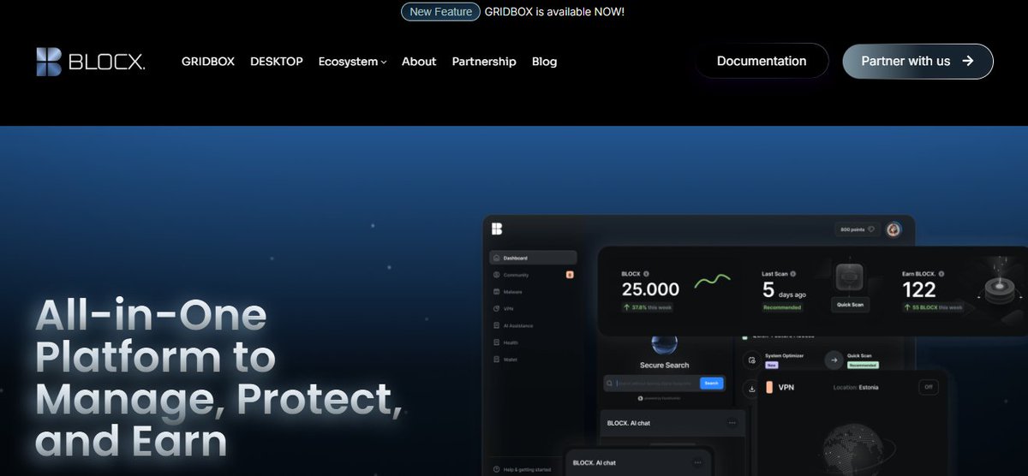Screen dimensions: 1028x476
Task: Click the blue Search button
Action: point(711,384)
